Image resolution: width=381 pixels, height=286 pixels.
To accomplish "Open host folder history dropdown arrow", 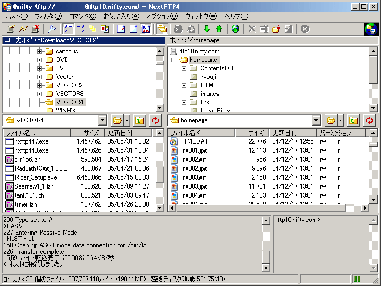I will tap(340, 120).
